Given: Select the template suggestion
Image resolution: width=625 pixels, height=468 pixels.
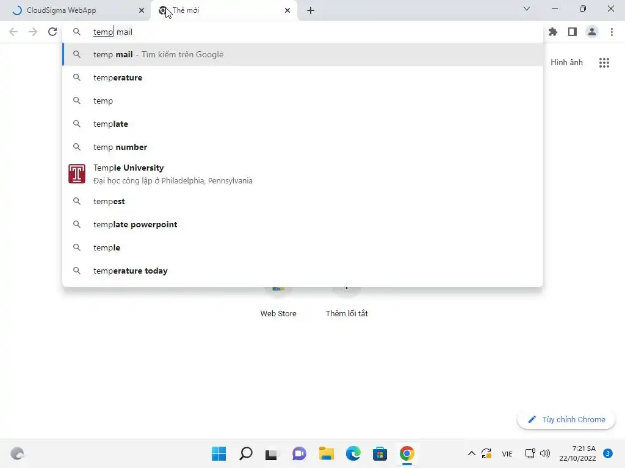Looking at the screenshot, I should click(303, 124).
